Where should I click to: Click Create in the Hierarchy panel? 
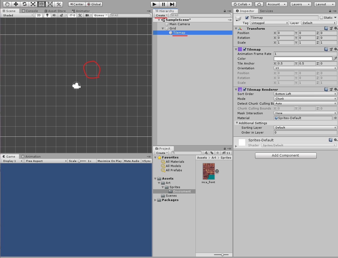click(162, 15)
